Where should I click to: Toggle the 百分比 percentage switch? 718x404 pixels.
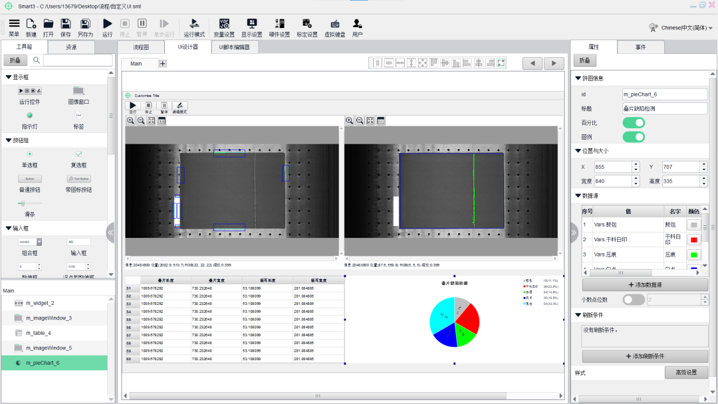click(634, 123)
